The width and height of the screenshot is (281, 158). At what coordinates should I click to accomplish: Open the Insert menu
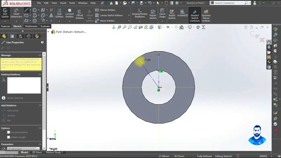(x=63, y=3)
